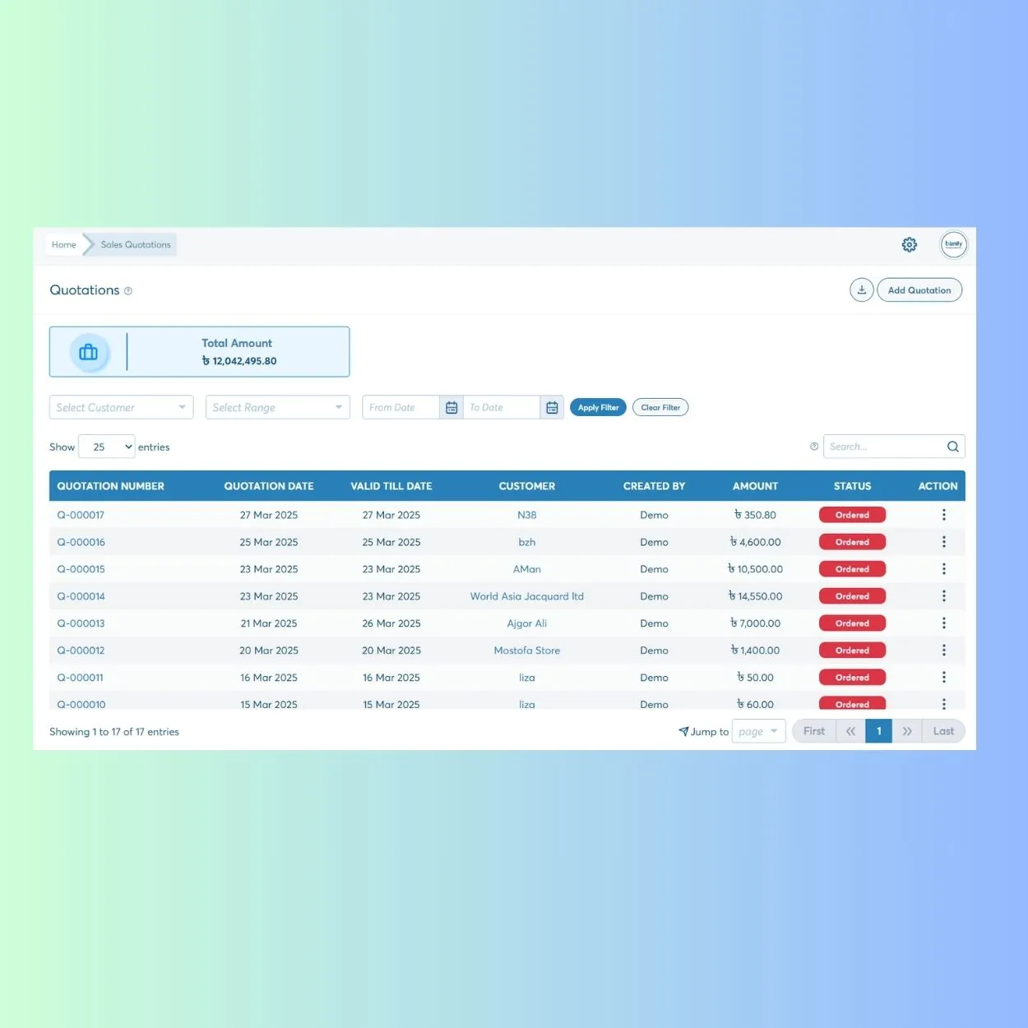
Task: Click the download export icon
Action: click(861, 290)
